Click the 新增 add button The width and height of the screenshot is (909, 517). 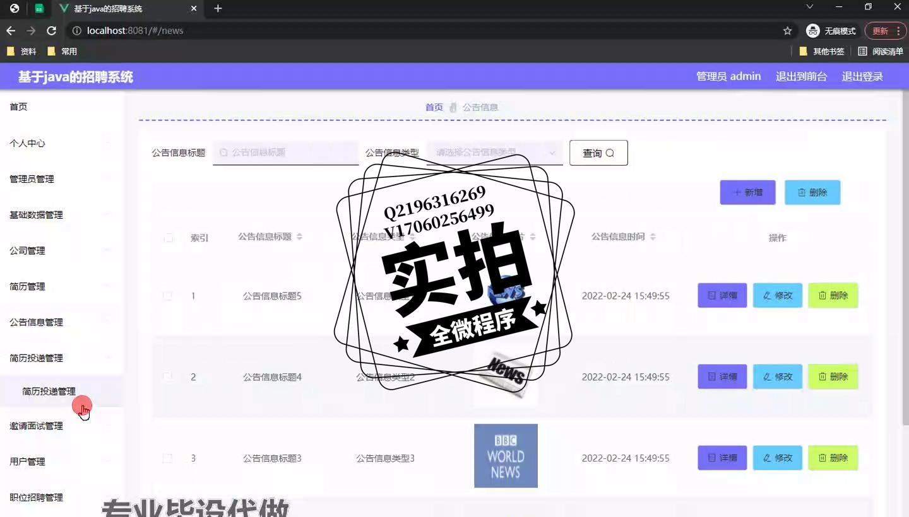coord(747,192)
